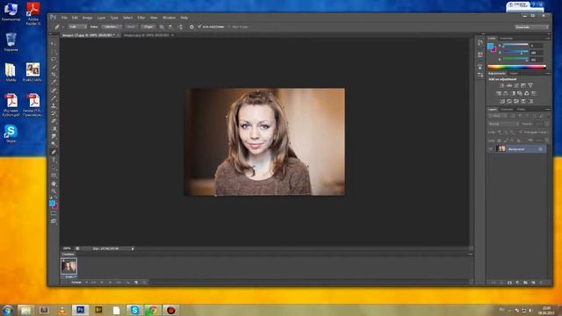Select the Eyedropper tool

click(54, 83)
